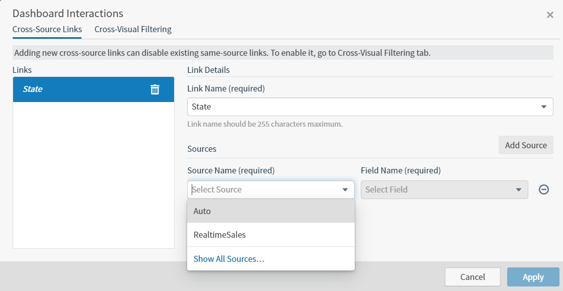Collapse the Select Source dropdown arrow
Screen dimensions: 563x291
[345, 190]
